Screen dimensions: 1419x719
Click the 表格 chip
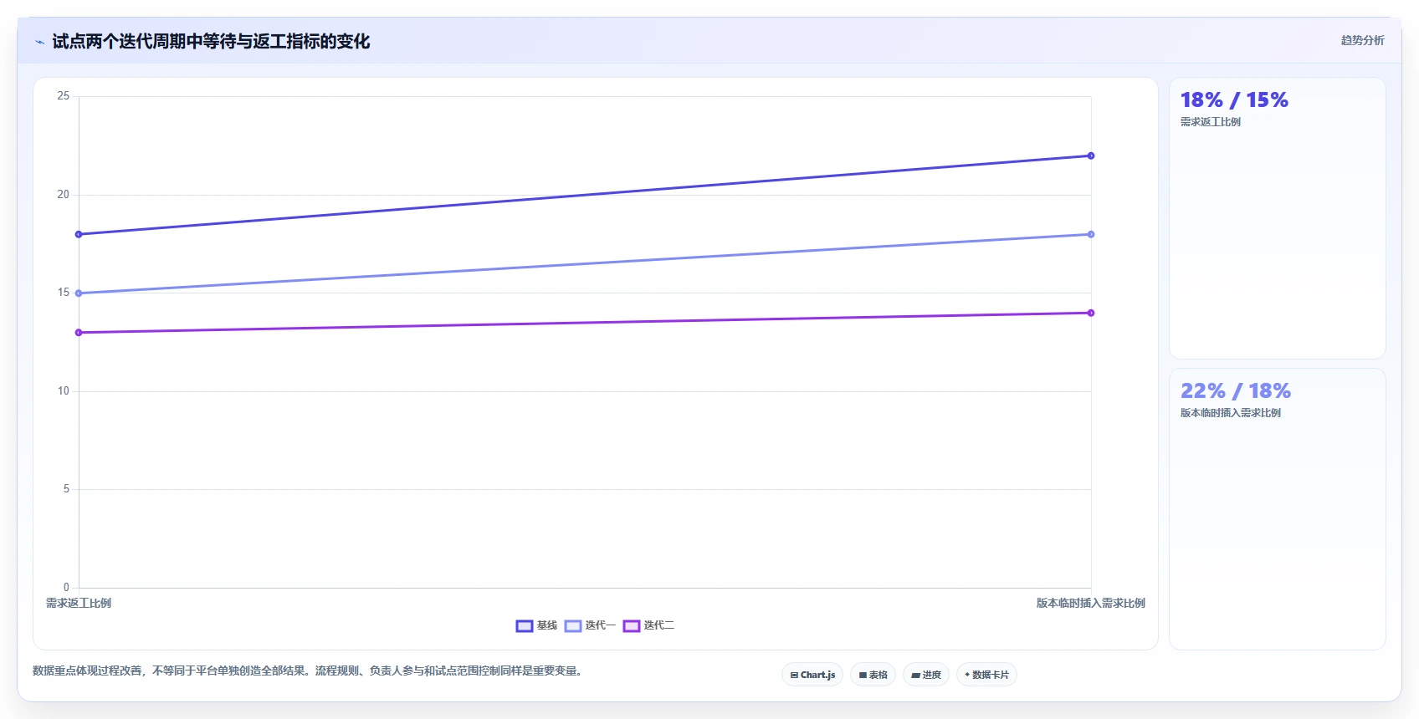(873, 675)
